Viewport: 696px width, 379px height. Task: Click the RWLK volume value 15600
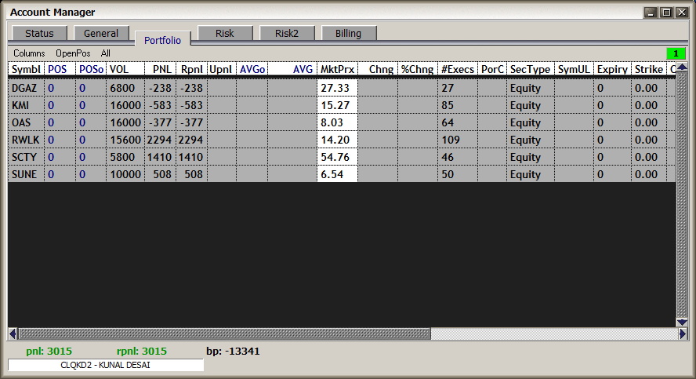(125, 140)
